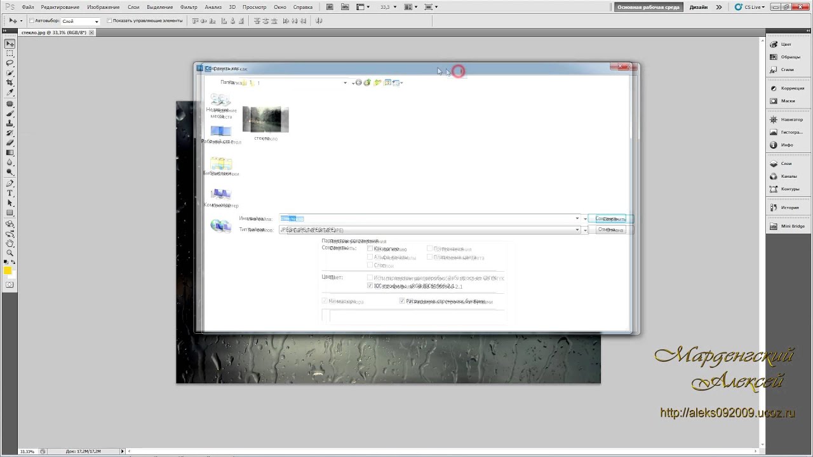Select the History Brush tool
This screenshot has width=813, height=457.
(x=10, y=133)
